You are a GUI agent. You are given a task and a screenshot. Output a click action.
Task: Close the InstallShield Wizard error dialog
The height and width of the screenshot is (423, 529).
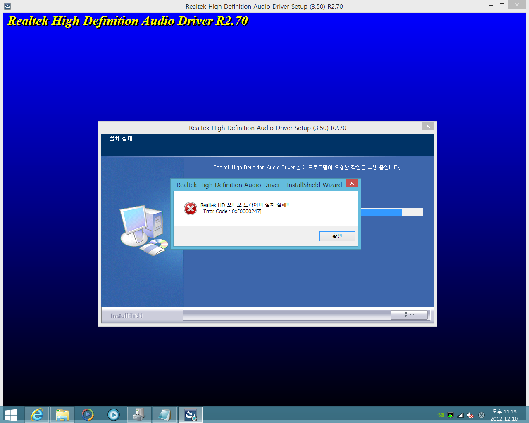(352, 183)
